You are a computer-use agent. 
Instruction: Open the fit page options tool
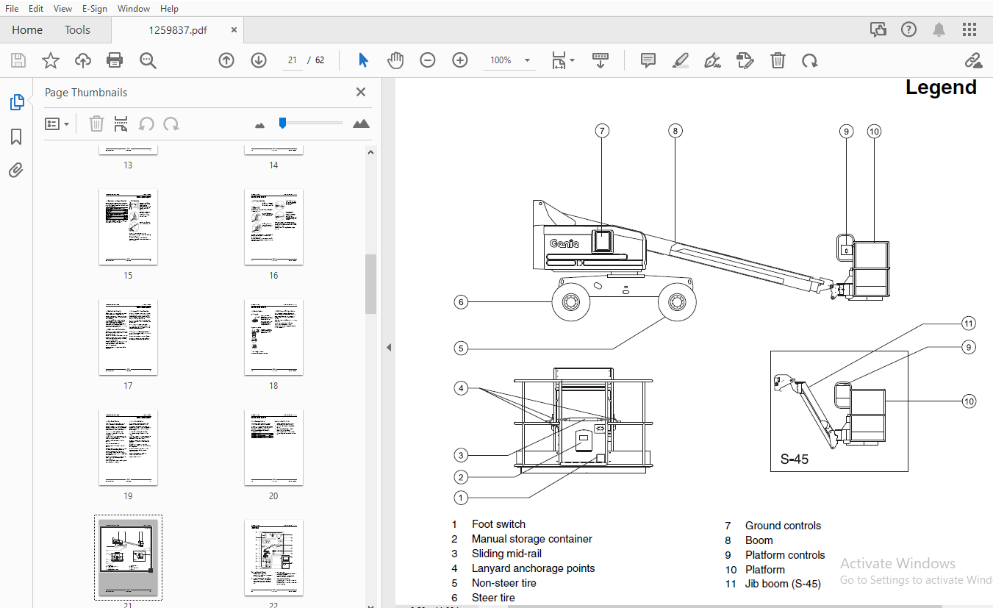click(559, 60)
